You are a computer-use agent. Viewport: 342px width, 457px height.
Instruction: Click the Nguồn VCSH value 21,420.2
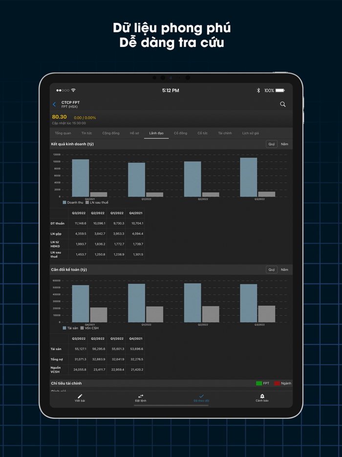(x=137, y=370)
